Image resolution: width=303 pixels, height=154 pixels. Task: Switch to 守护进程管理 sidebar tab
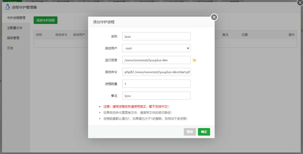coord(16,18)
